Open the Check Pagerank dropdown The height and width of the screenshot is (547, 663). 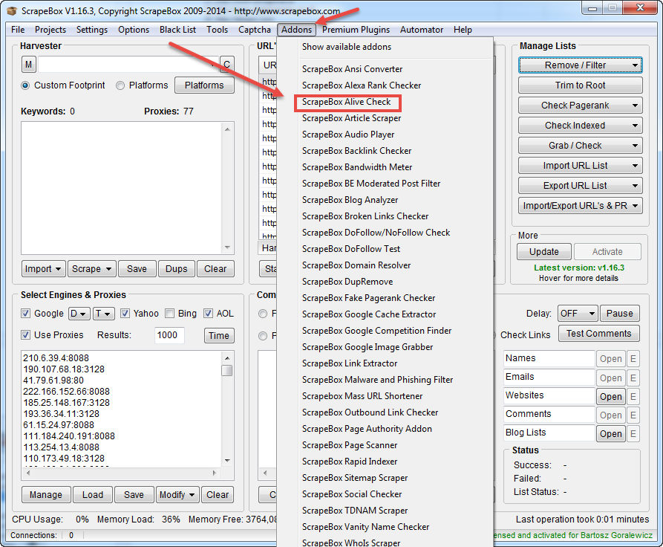click(580, 106)
